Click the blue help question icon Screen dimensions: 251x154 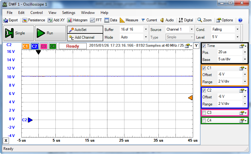(240, 20)
